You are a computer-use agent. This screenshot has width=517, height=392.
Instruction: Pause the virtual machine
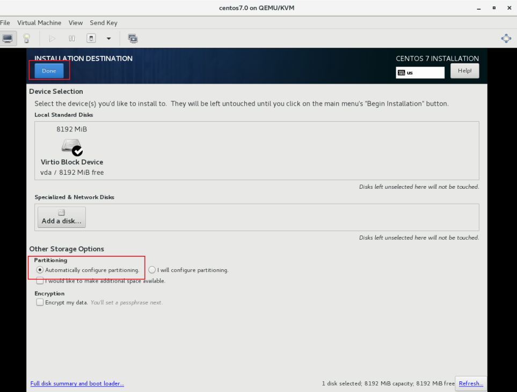(71, 39)
